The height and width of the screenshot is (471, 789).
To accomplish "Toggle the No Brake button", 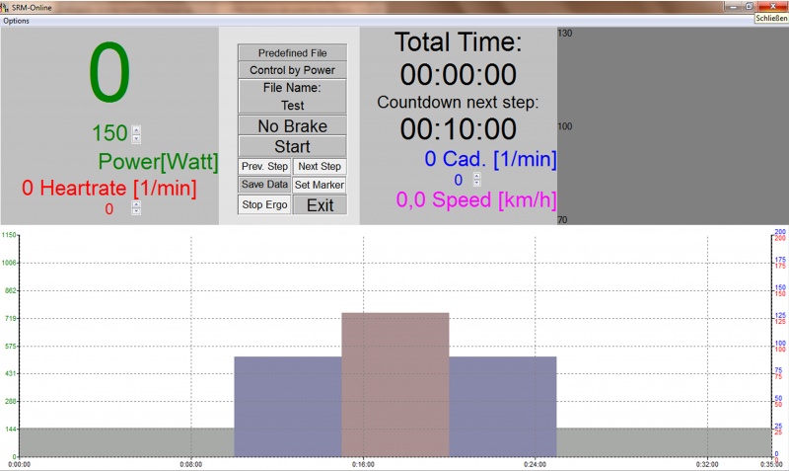I will 292,125.
